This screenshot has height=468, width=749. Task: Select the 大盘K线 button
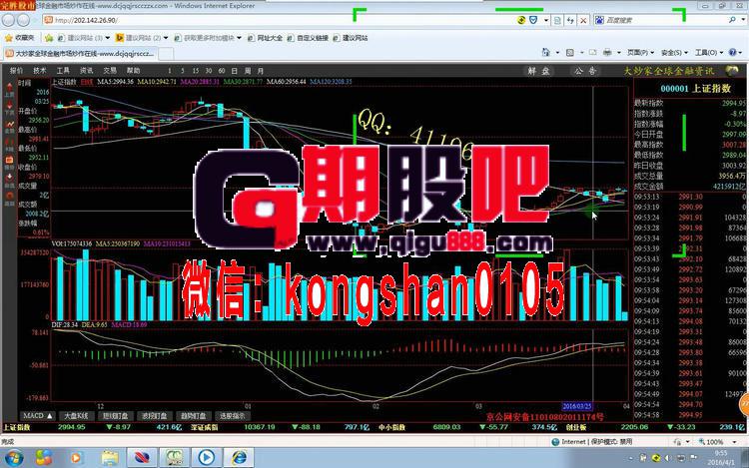pos(77,415)
